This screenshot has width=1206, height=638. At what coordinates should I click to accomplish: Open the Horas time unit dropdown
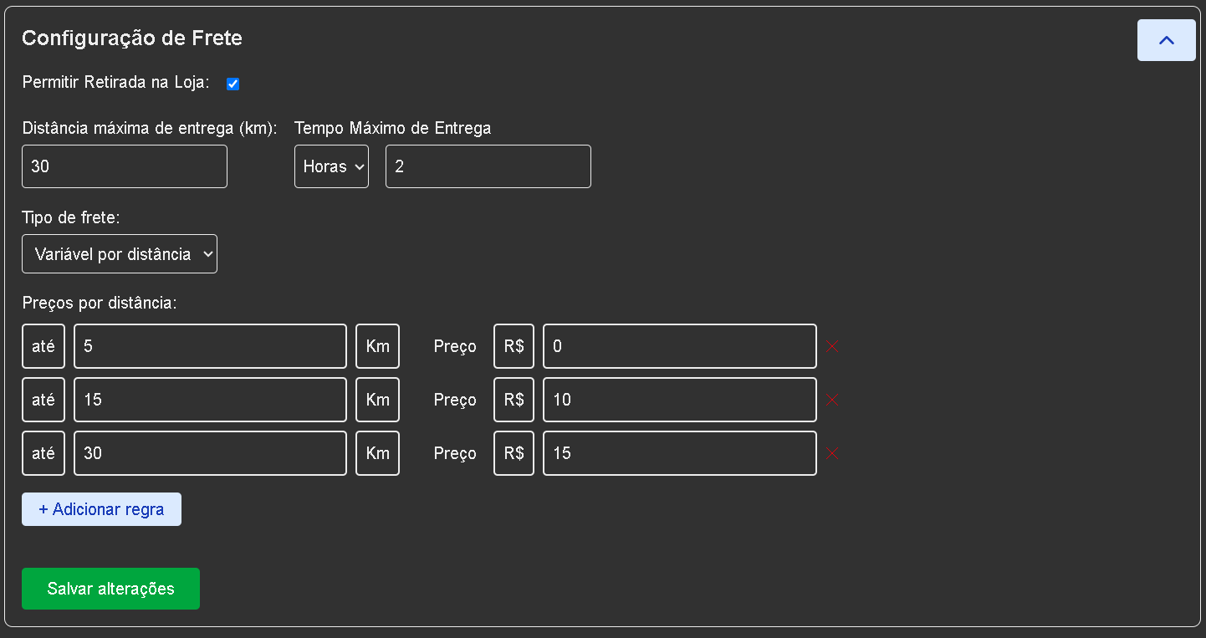331,166
